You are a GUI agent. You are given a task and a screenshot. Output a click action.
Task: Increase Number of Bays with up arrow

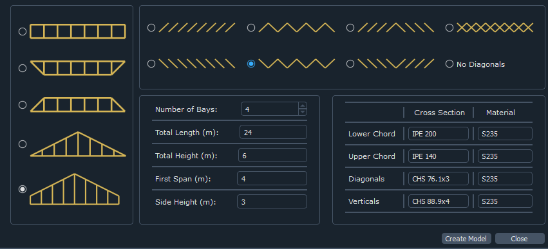click(303, 106)
